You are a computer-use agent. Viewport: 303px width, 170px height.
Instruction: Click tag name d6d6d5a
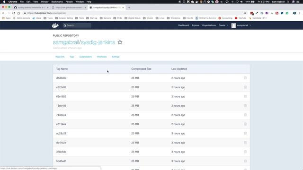click(x=61, y=78)
